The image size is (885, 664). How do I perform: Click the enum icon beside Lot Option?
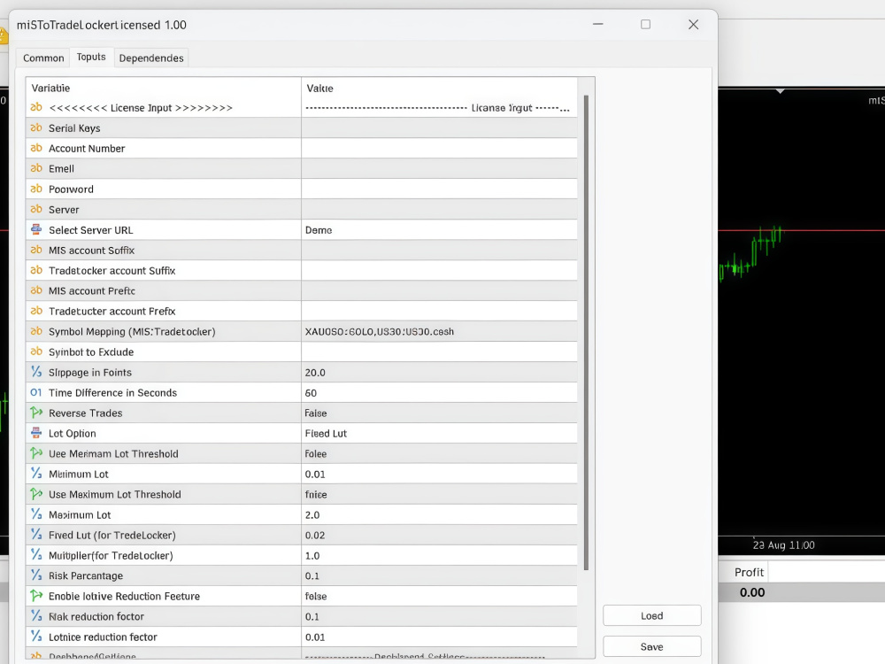[36, 433]
